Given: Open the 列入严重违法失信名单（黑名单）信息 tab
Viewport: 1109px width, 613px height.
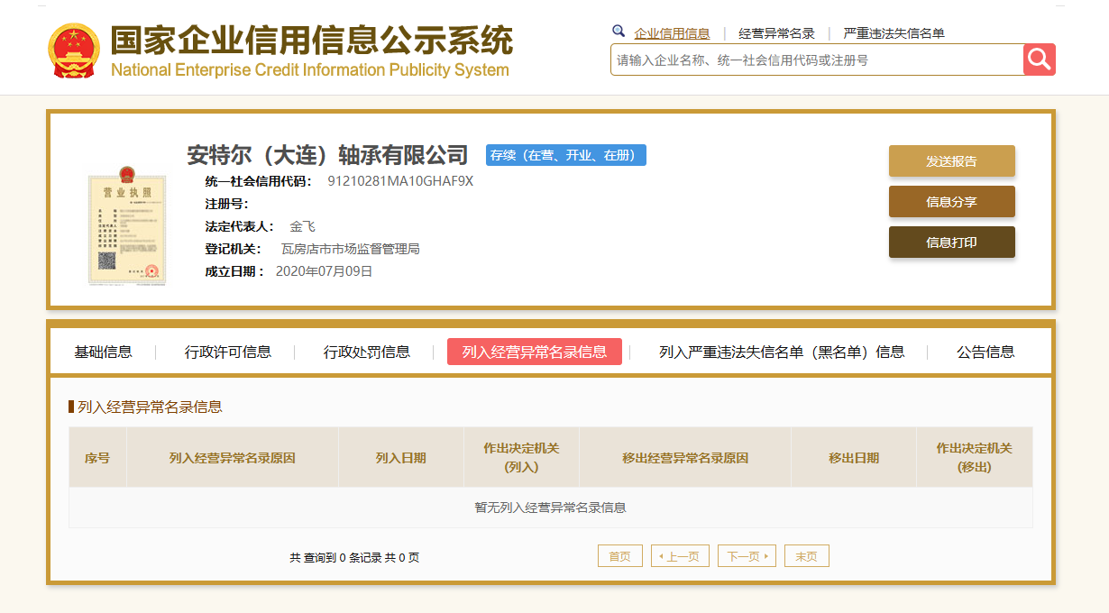Looking at the screenshot, I should [x=782, y=352].
